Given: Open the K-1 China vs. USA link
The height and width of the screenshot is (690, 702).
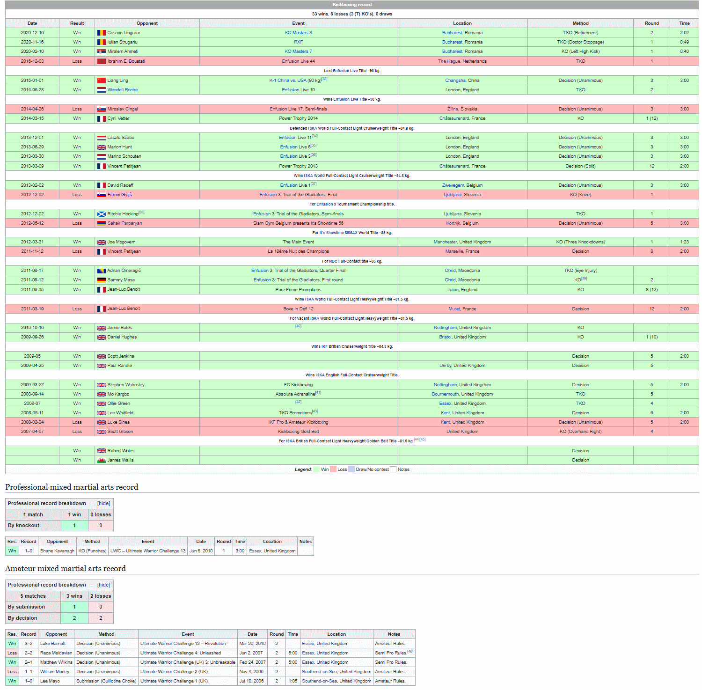Looking at the screenshot, I should [288, 81].
